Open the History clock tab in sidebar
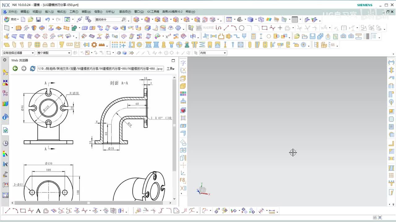The height and width of the screenshot is (222, 396). [5, 143]
